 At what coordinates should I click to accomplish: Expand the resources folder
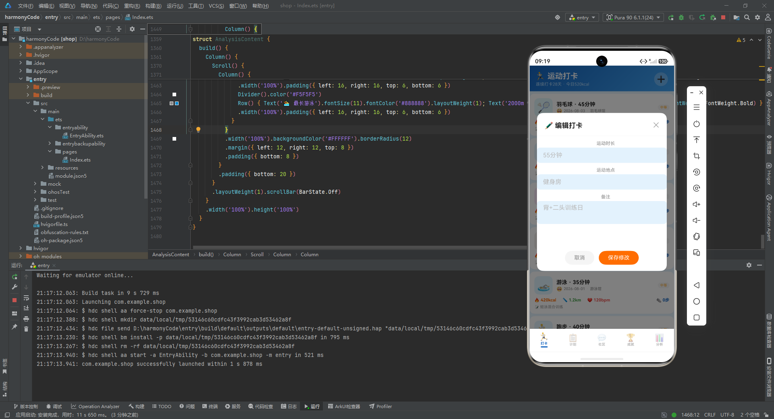pos(43,168)
